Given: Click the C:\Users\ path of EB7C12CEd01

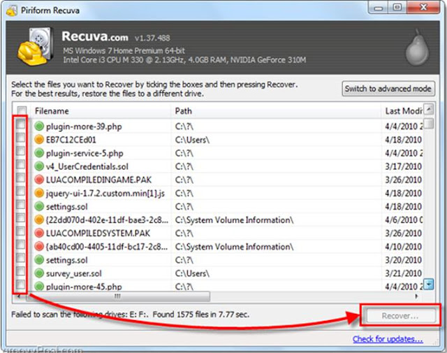Looking at the screenshot, I should (x=192, y=140).
